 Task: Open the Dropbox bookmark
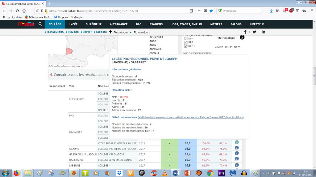click(x=61, y=17)
